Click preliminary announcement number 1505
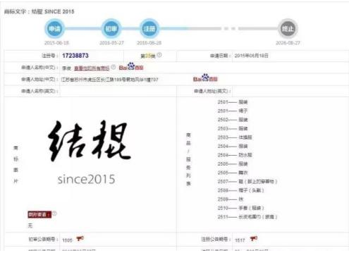 (67, 240)
